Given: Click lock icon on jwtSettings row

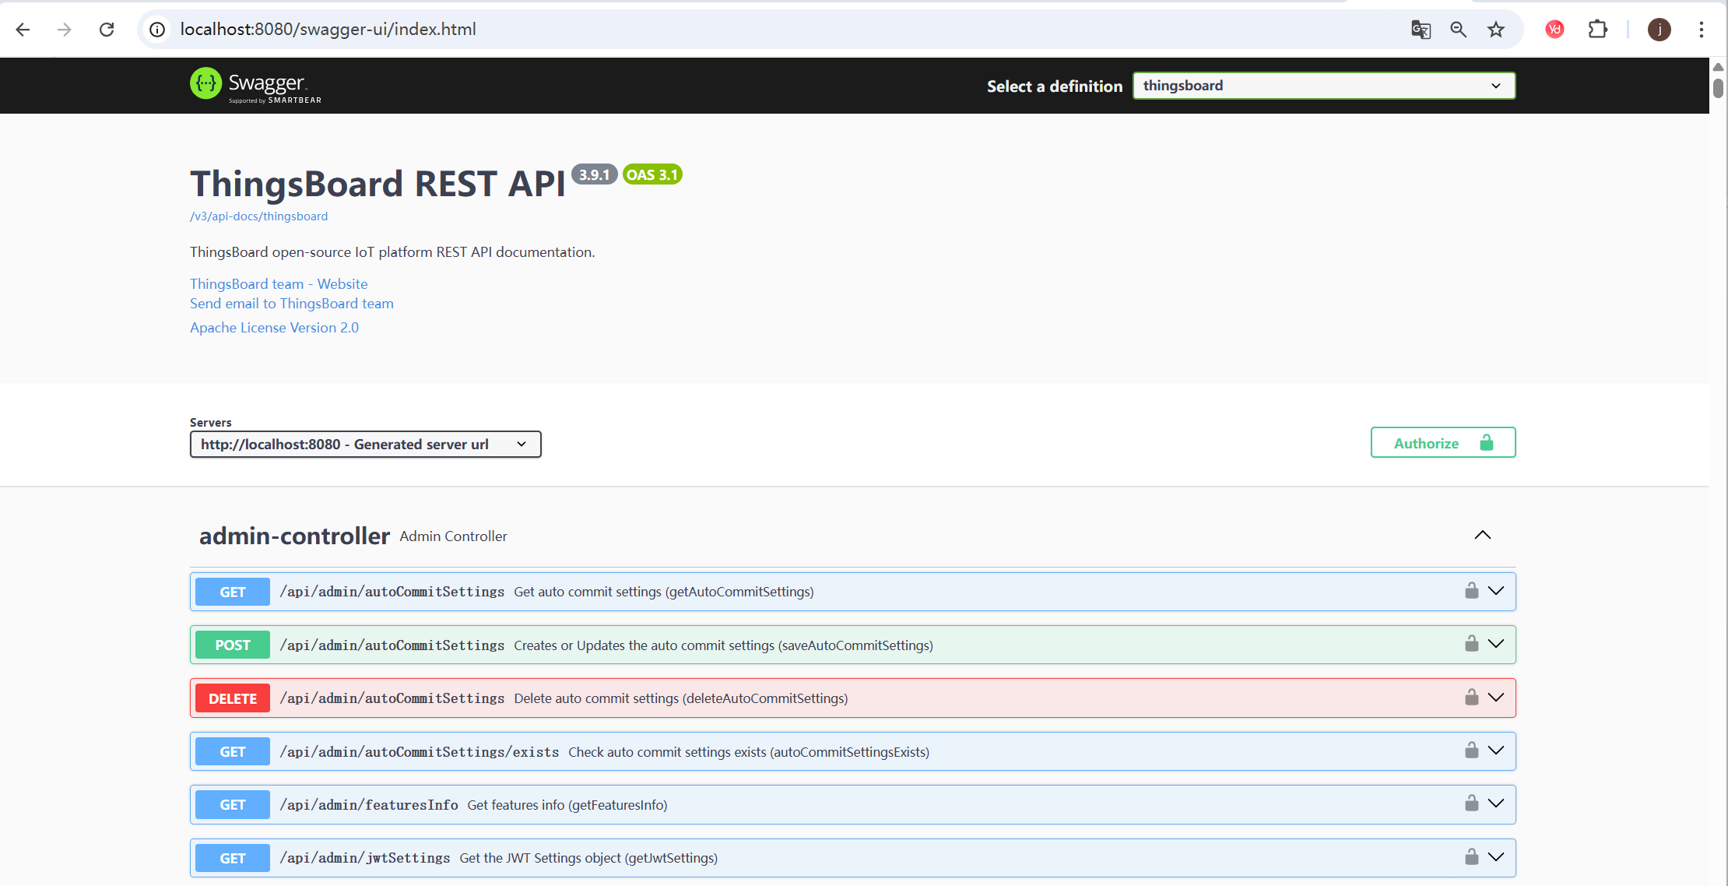Looking at the screenshot, I should [1471, 857].
